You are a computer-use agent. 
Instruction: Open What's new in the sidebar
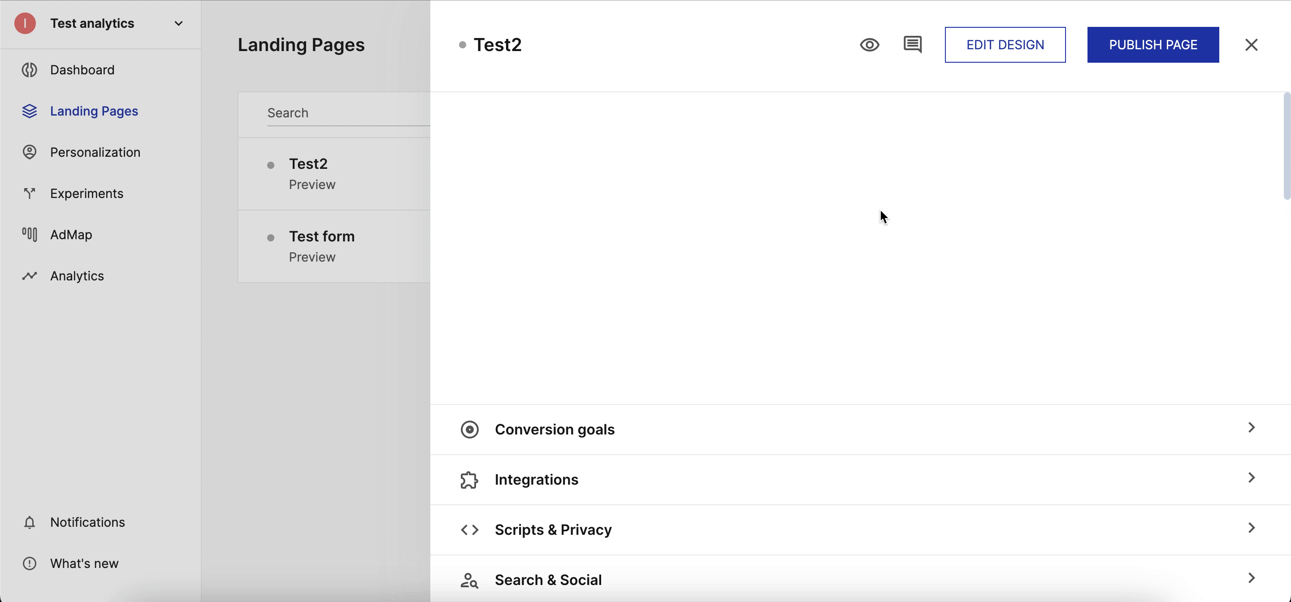(84, 563)
